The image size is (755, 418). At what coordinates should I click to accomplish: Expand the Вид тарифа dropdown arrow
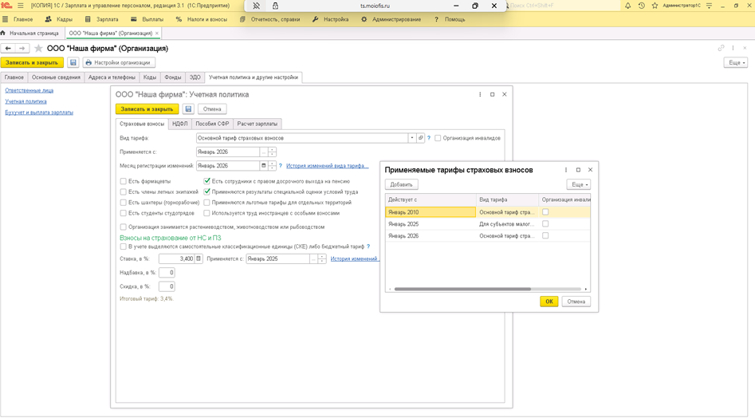[412, 138]
